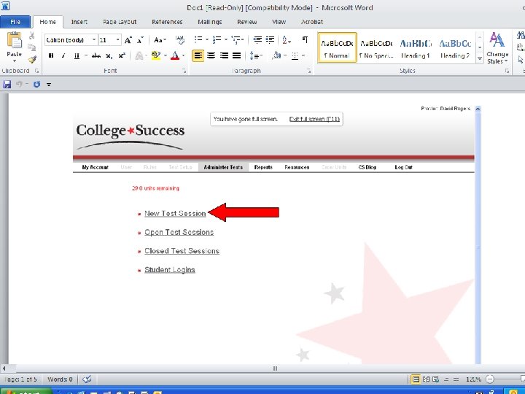Click the Redo icon in quick access toolbar
Image resolution: width=525 pixels, height=394 pixels.
(x=36, y=84)
